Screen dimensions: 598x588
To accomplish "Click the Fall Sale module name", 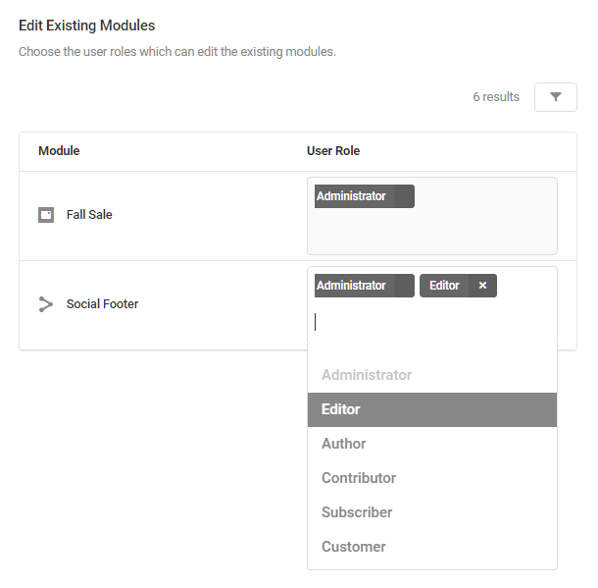I will [x=89, y=215].
